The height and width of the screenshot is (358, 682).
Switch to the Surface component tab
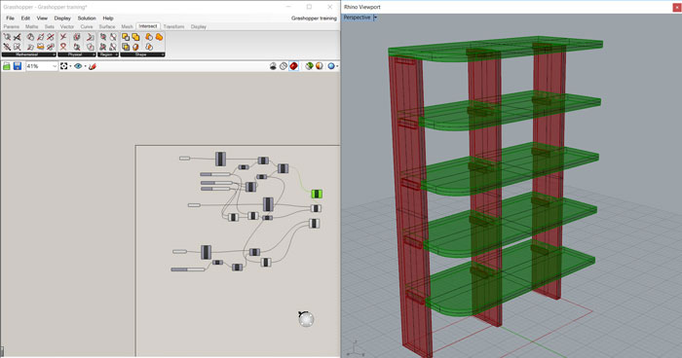click(x=107, y=26)
